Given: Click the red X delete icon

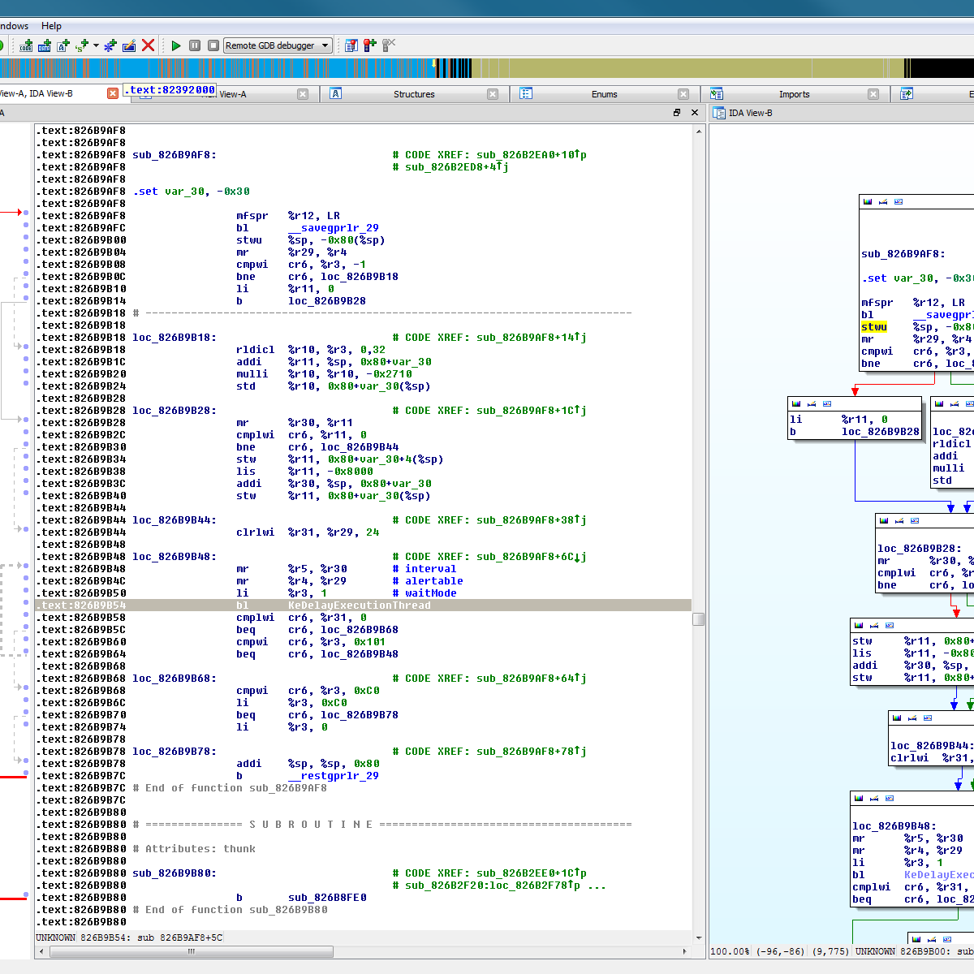Looking at the screenshot, I should click(x=148, y=45).
